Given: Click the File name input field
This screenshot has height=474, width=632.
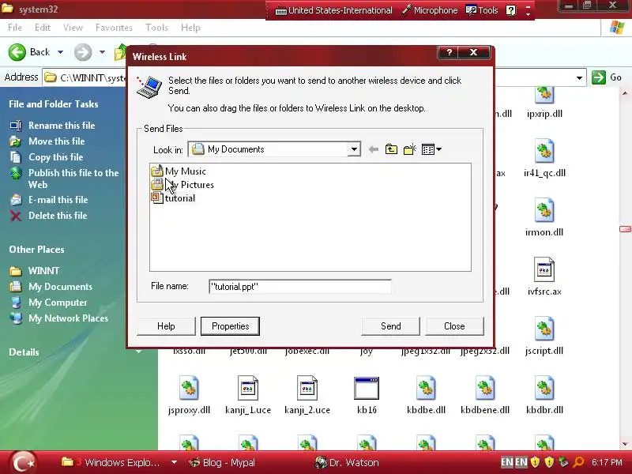Looking at the screenshot, I should [x=300, y=287].
